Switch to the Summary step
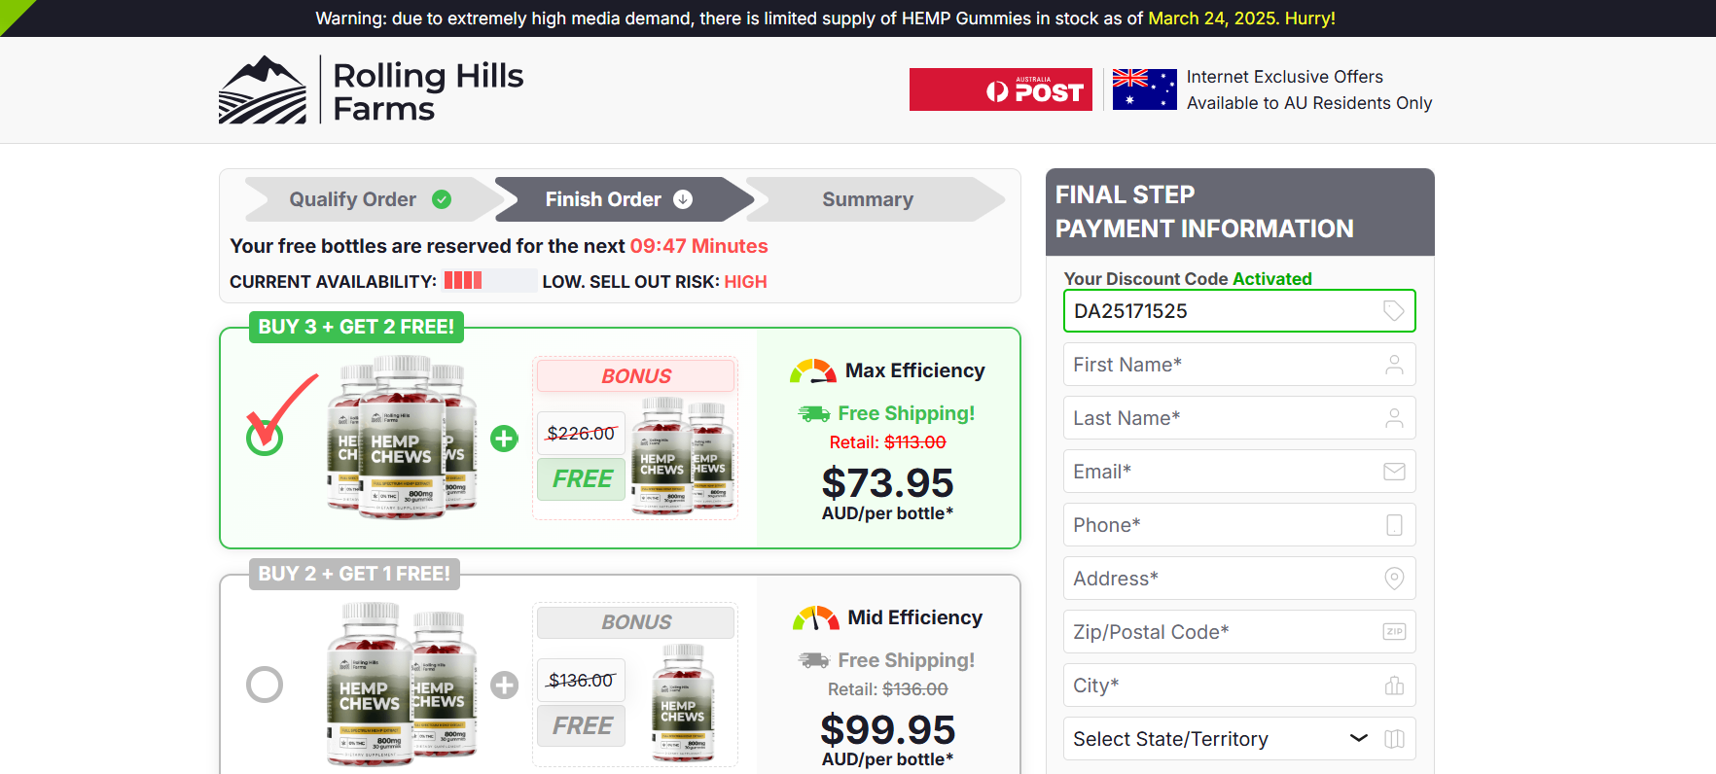The width and height of the screenshot is (1716, 774). coord(868,199)
